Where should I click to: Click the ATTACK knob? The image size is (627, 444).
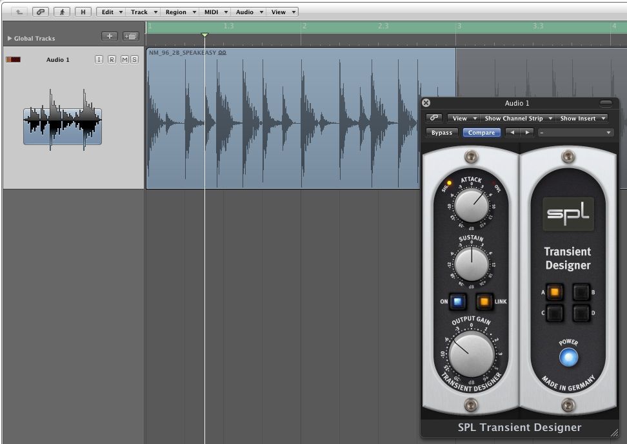click(x=472, y=205)
